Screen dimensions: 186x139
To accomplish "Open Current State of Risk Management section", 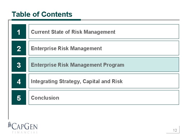I will pos(73,32).
